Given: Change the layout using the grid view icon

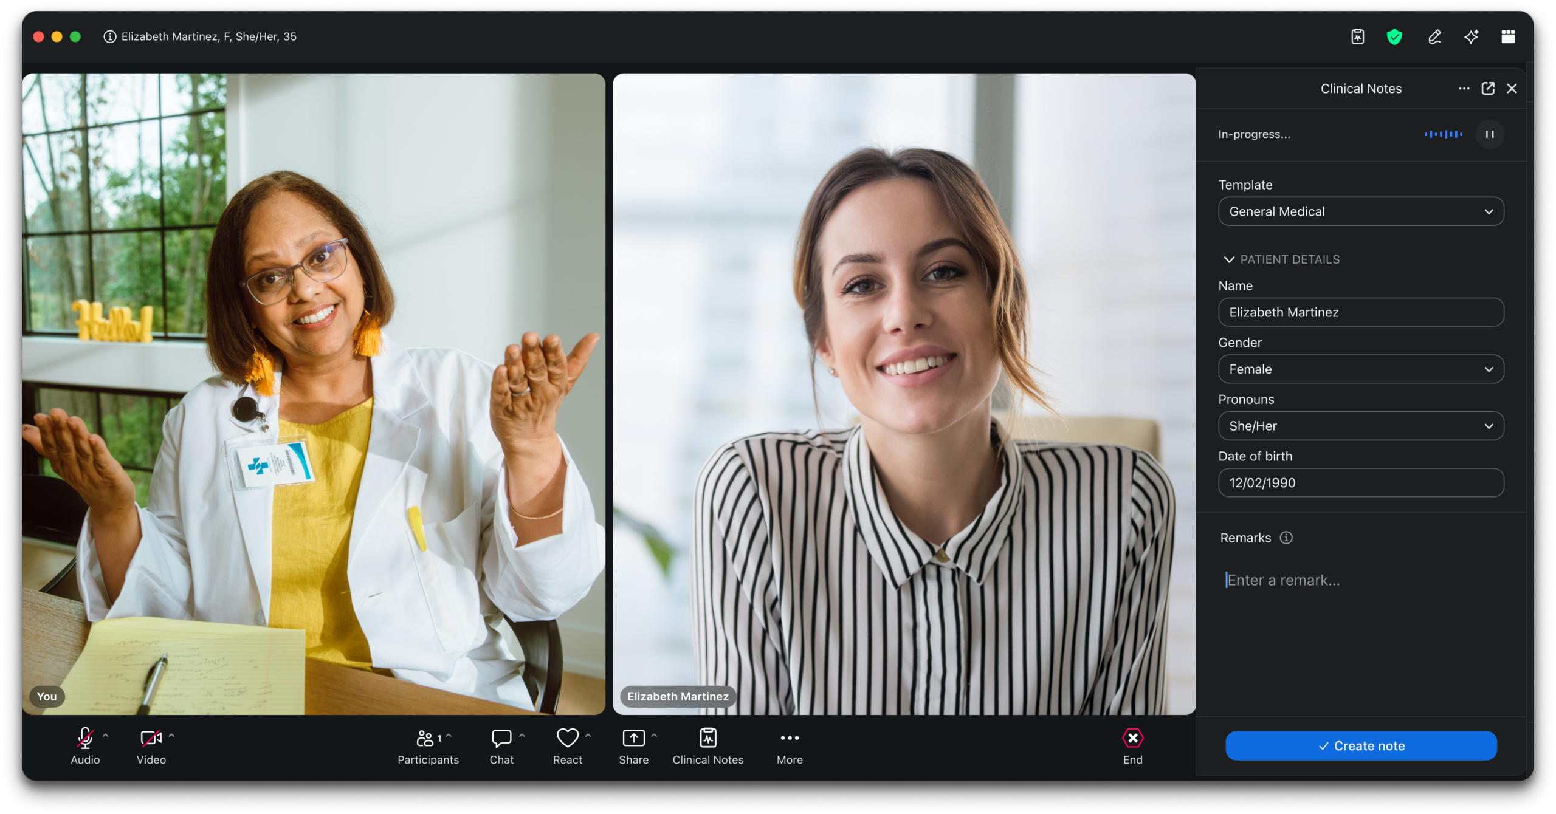Looking at the screenshot, I should point(1508,37).
